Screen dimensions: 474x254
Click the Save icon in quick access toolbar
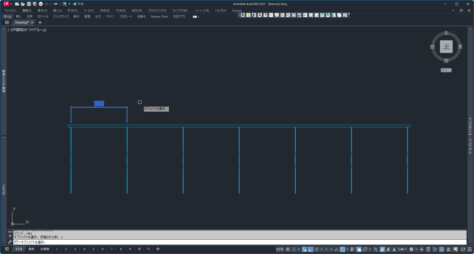click(x=29, y=4)
